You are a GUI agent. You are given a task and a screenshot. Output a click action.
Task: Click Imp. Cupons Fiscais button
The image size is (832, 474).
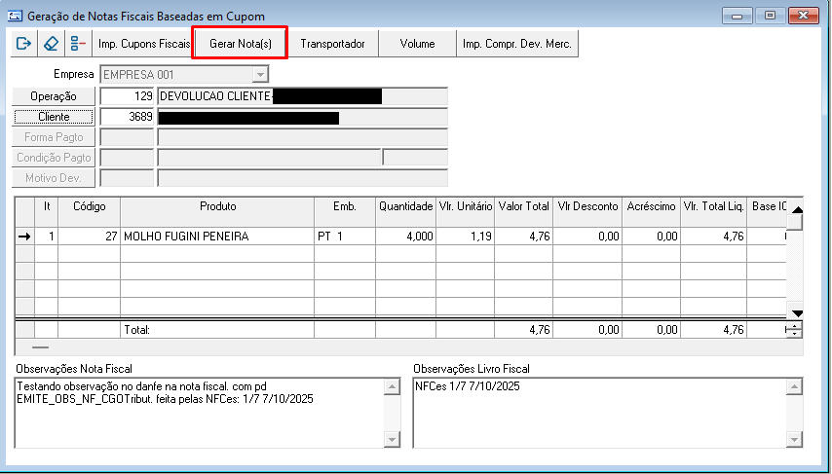(x=144, y=44)
